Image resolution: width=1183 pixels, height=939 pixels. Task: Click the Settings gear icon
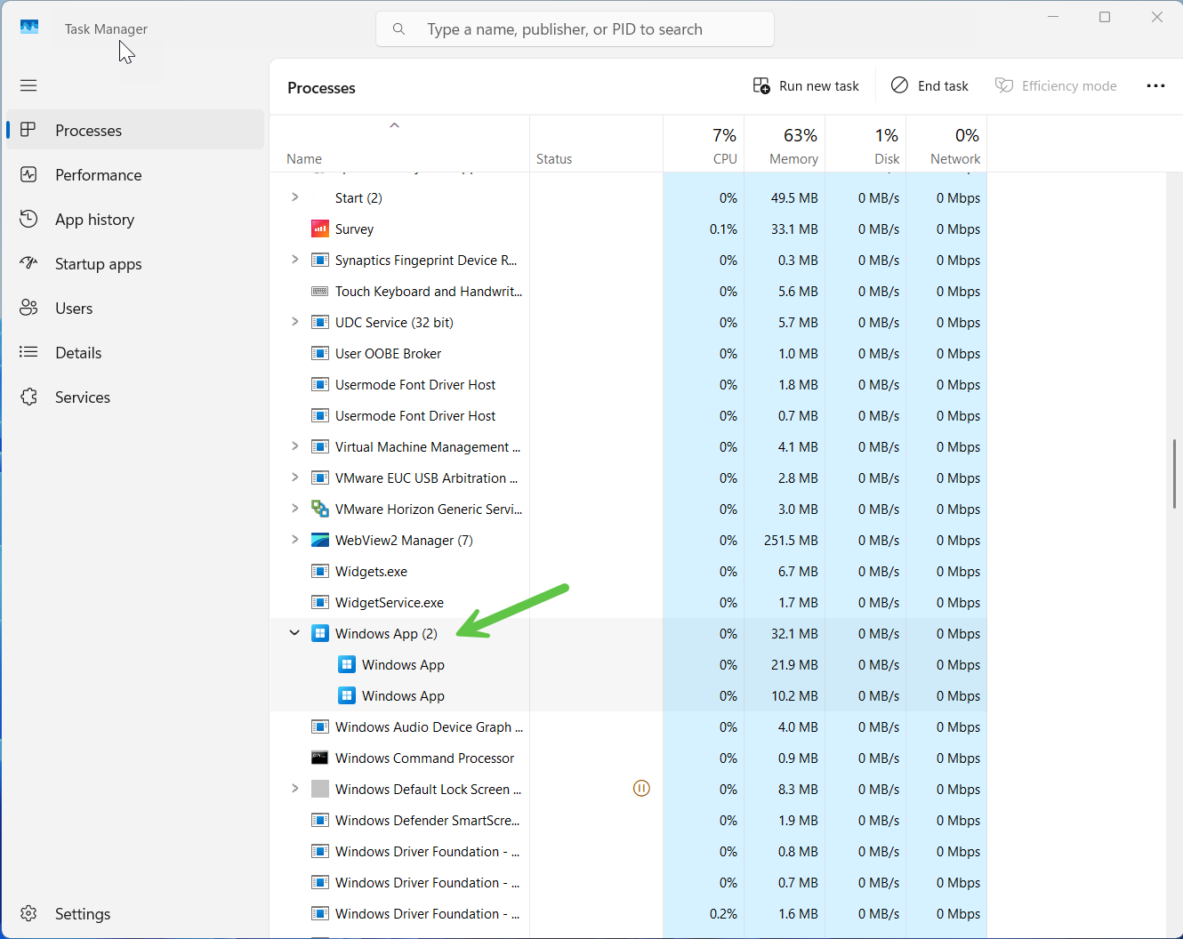point(28,913)
